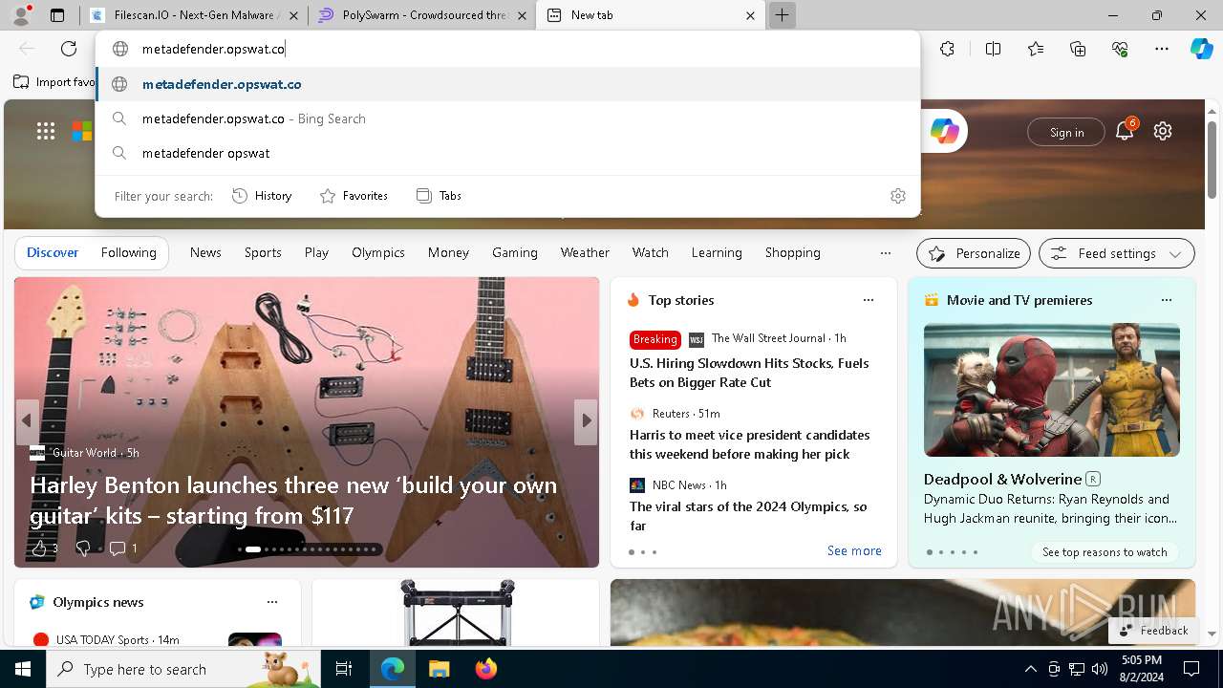This screenshot has width=1223, height=688.
Task: Open Harley Benton guitar kits headline
Action: click(x=293, y=500)
